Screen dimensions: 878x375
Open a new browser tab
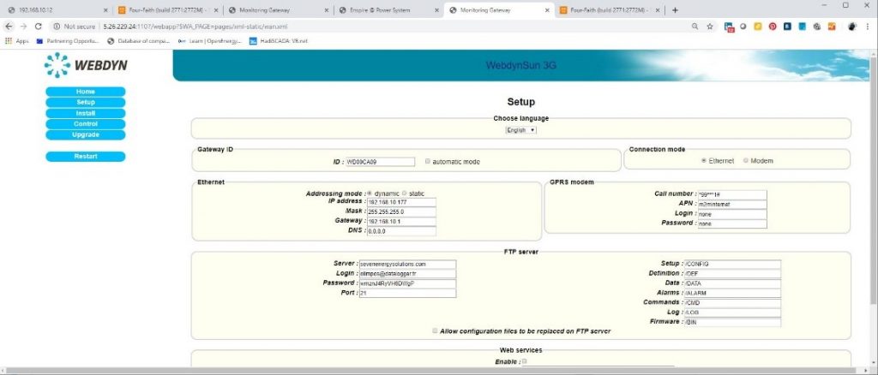(x=676, y=10)
